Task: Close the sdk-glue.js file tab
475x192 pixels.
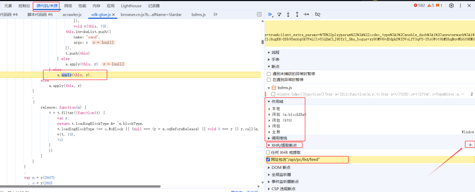Action: click(x=113, y=15)
